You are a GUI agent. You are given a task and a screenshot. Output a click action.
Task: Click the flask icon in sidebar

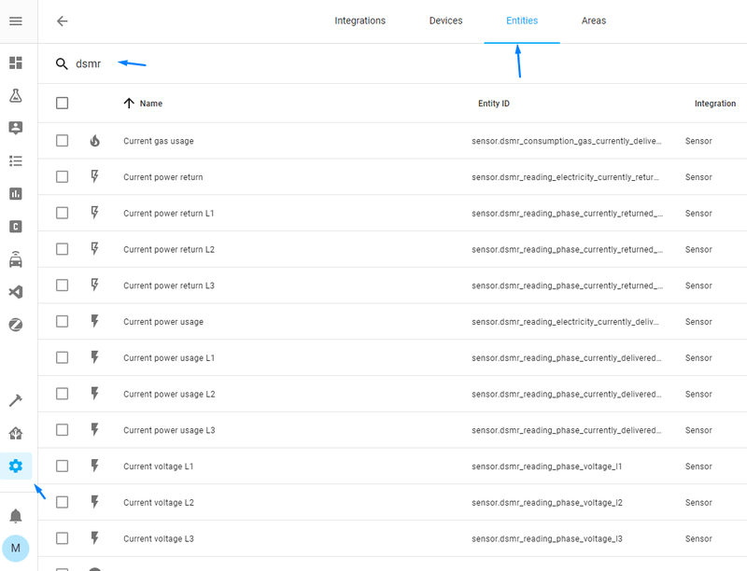pyautogui.click(x=16, y=95)
